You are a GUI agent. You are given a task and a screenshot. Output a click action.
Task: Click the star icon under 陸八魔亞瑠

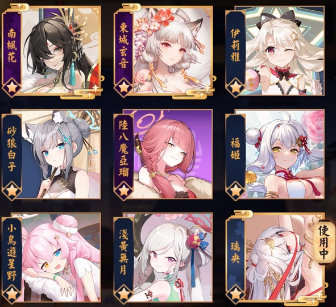click(123, 190)
